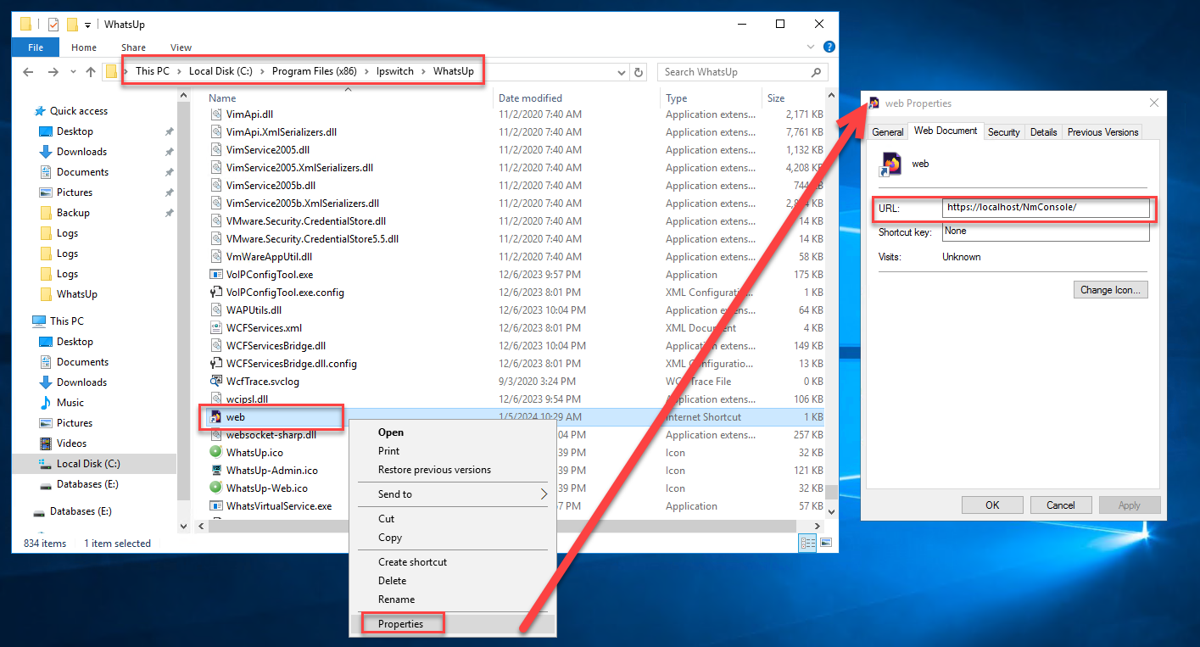Click the Videos folder icon in sidebar
1200x647 pixels.
[x=47, y=443]
